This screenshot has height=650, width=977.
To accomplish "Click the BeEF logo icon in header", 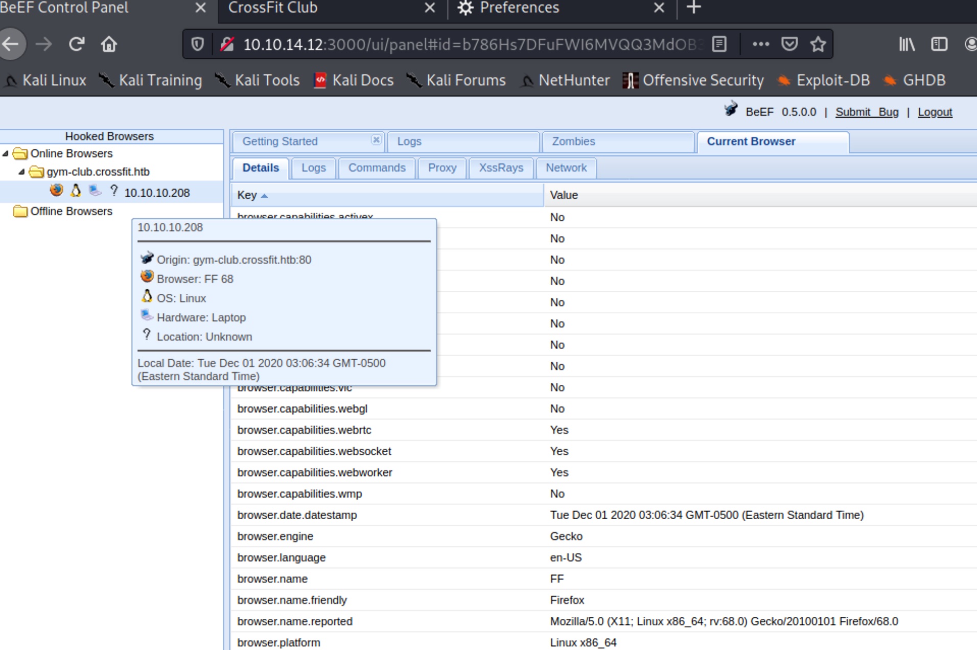I will pyautogui.click(x=731, y=109).
